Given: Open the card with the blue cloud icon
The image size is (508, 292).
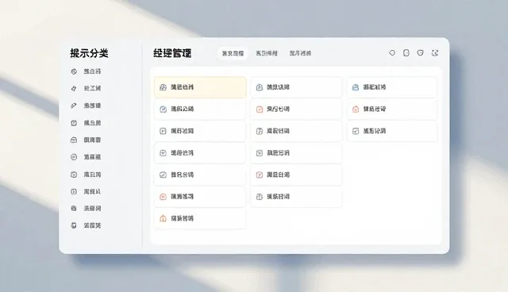Looking at the screenshot, I should (x=391, y=87).
